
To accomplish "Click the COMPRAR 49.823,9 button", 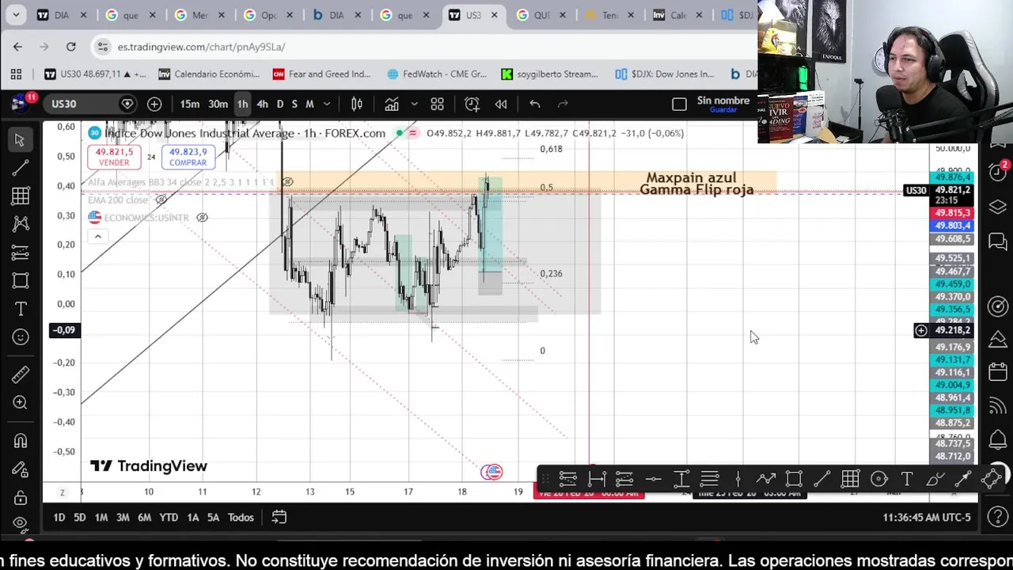I will (188, 157).
